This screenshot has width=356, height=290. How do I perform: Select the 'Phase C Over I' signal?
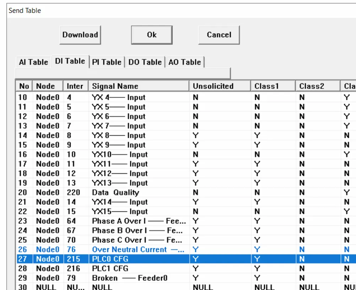137,240
